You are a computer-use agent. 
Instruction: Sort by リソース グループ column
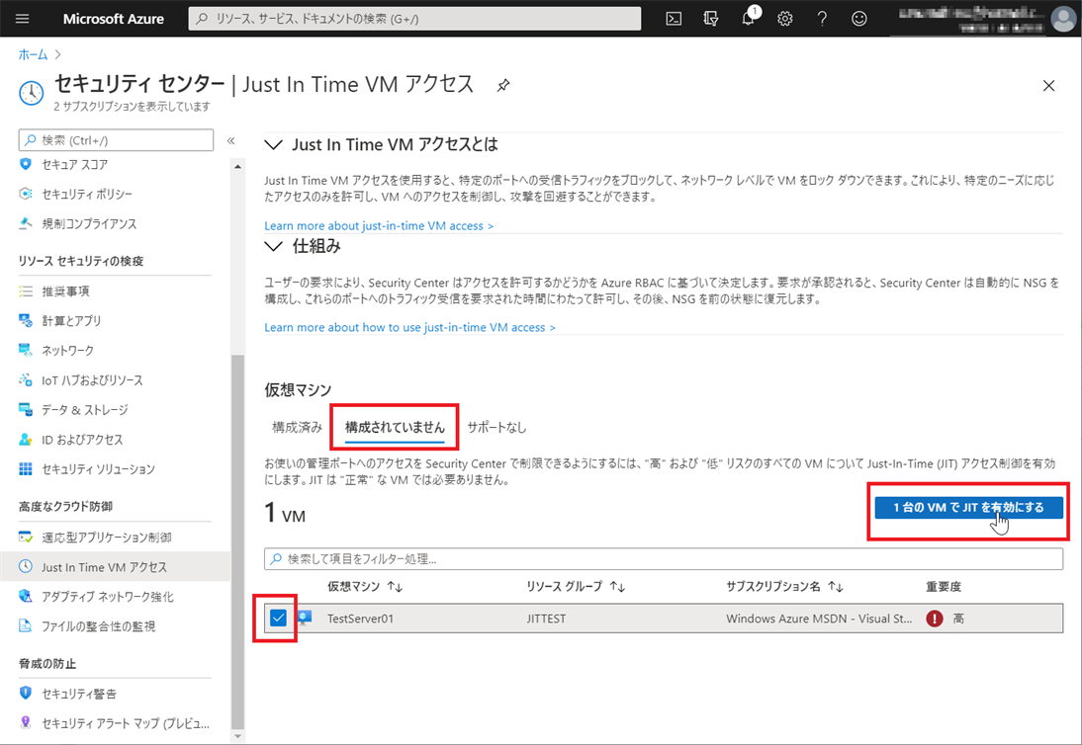pyautogui.click(x=576, y=587)
